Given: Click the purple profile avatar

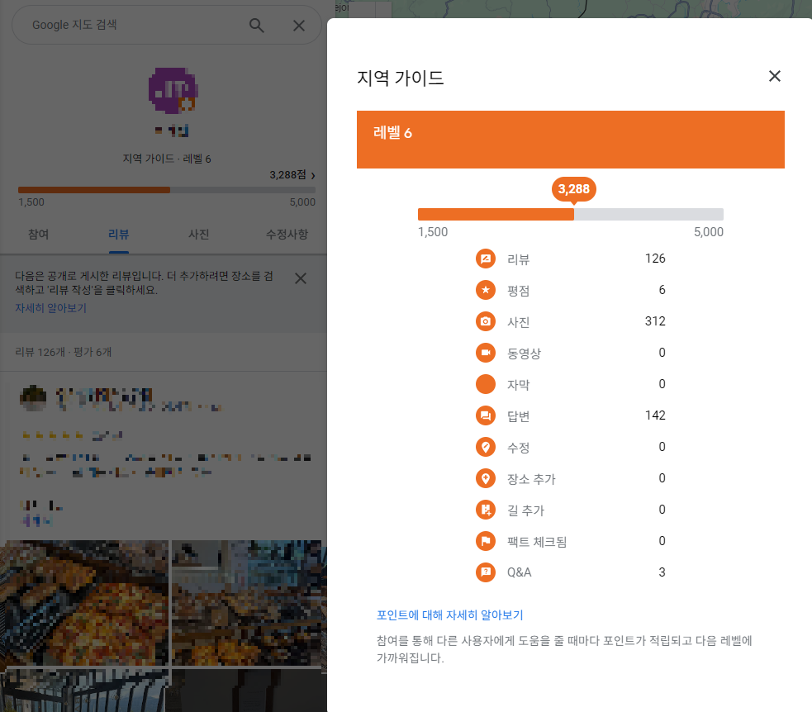Looking at the screenshot, I should 173,91.
